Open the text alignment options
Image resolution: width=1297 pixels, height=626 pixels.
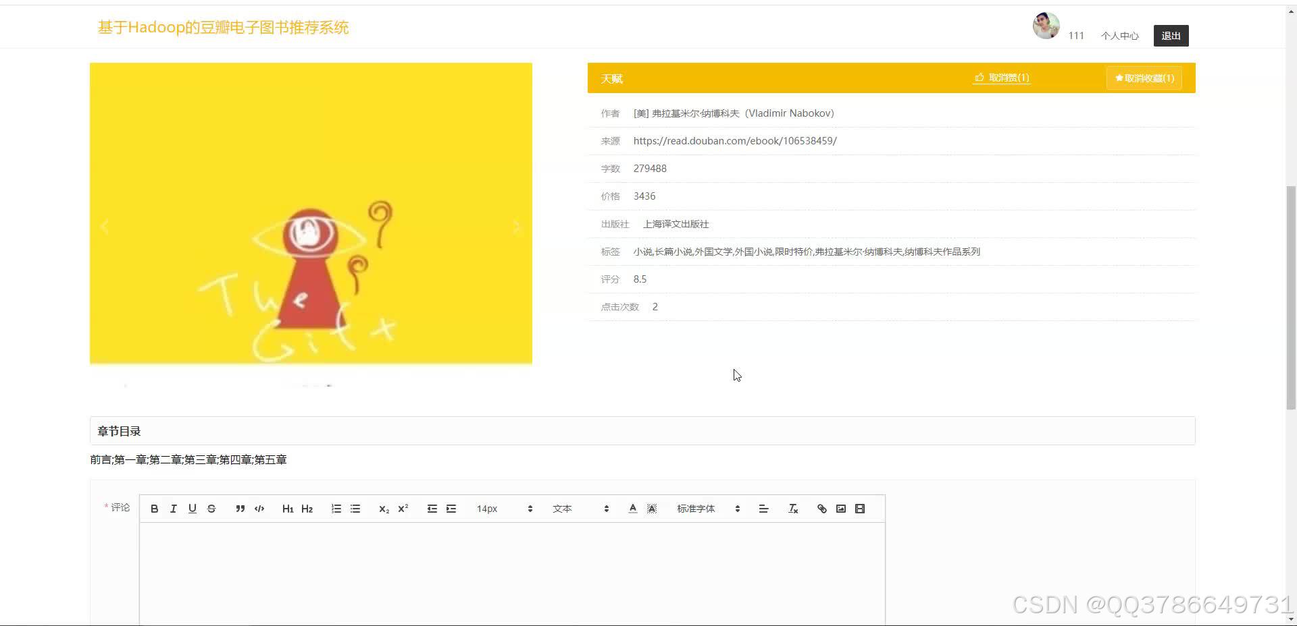(x=763, y=509)
